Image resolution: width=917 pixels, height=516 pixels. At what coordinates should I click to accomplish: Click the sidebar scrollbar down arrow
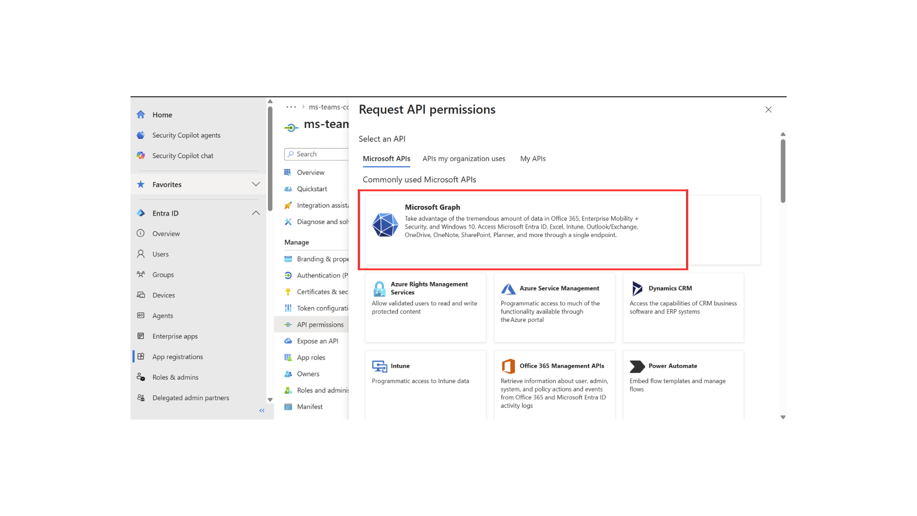click(270, 400)
